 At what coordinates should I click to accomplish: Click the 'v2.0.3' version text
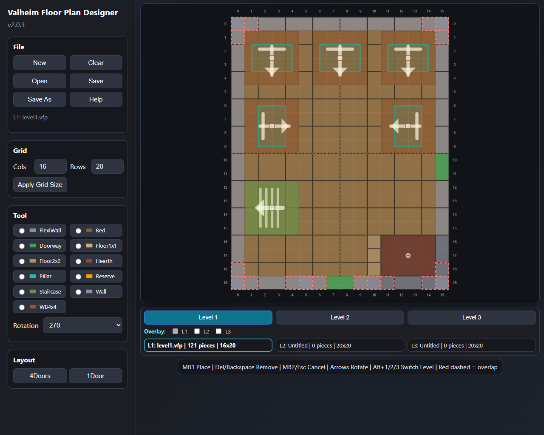[16, 25]
